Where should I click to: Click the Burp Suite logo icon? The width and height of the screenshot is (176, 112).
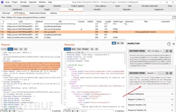click(2, 2)
